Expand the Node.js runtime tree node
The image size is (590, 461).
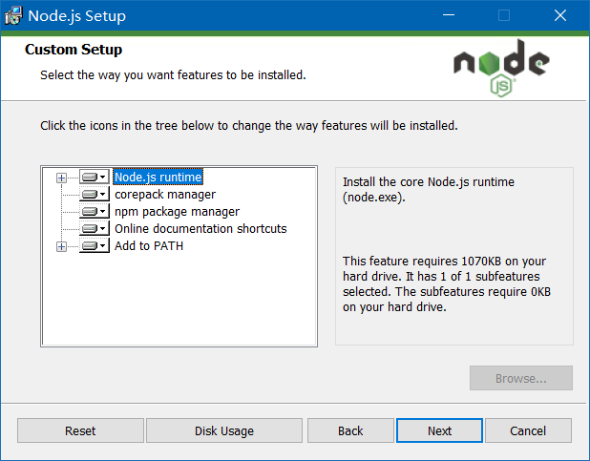click(x=61, y=178)
